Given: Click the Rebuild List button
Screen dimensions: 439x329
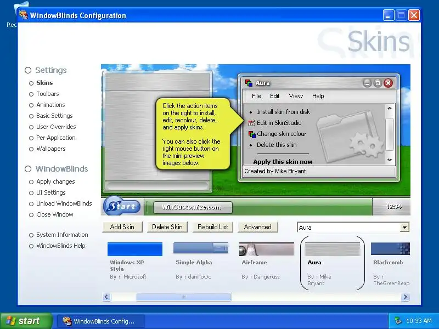Looking at the screenshot, I should tap(213, 227).
